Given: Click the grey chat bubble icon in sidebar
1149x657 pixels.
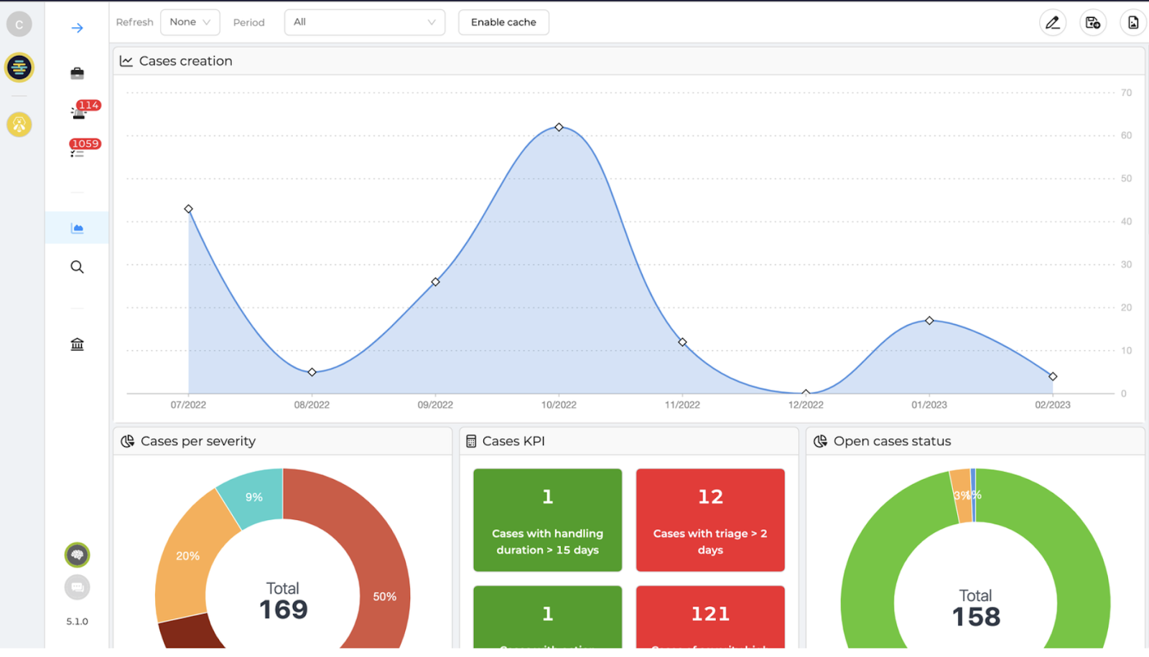Looking at the screenshot, I should [78, 587].
